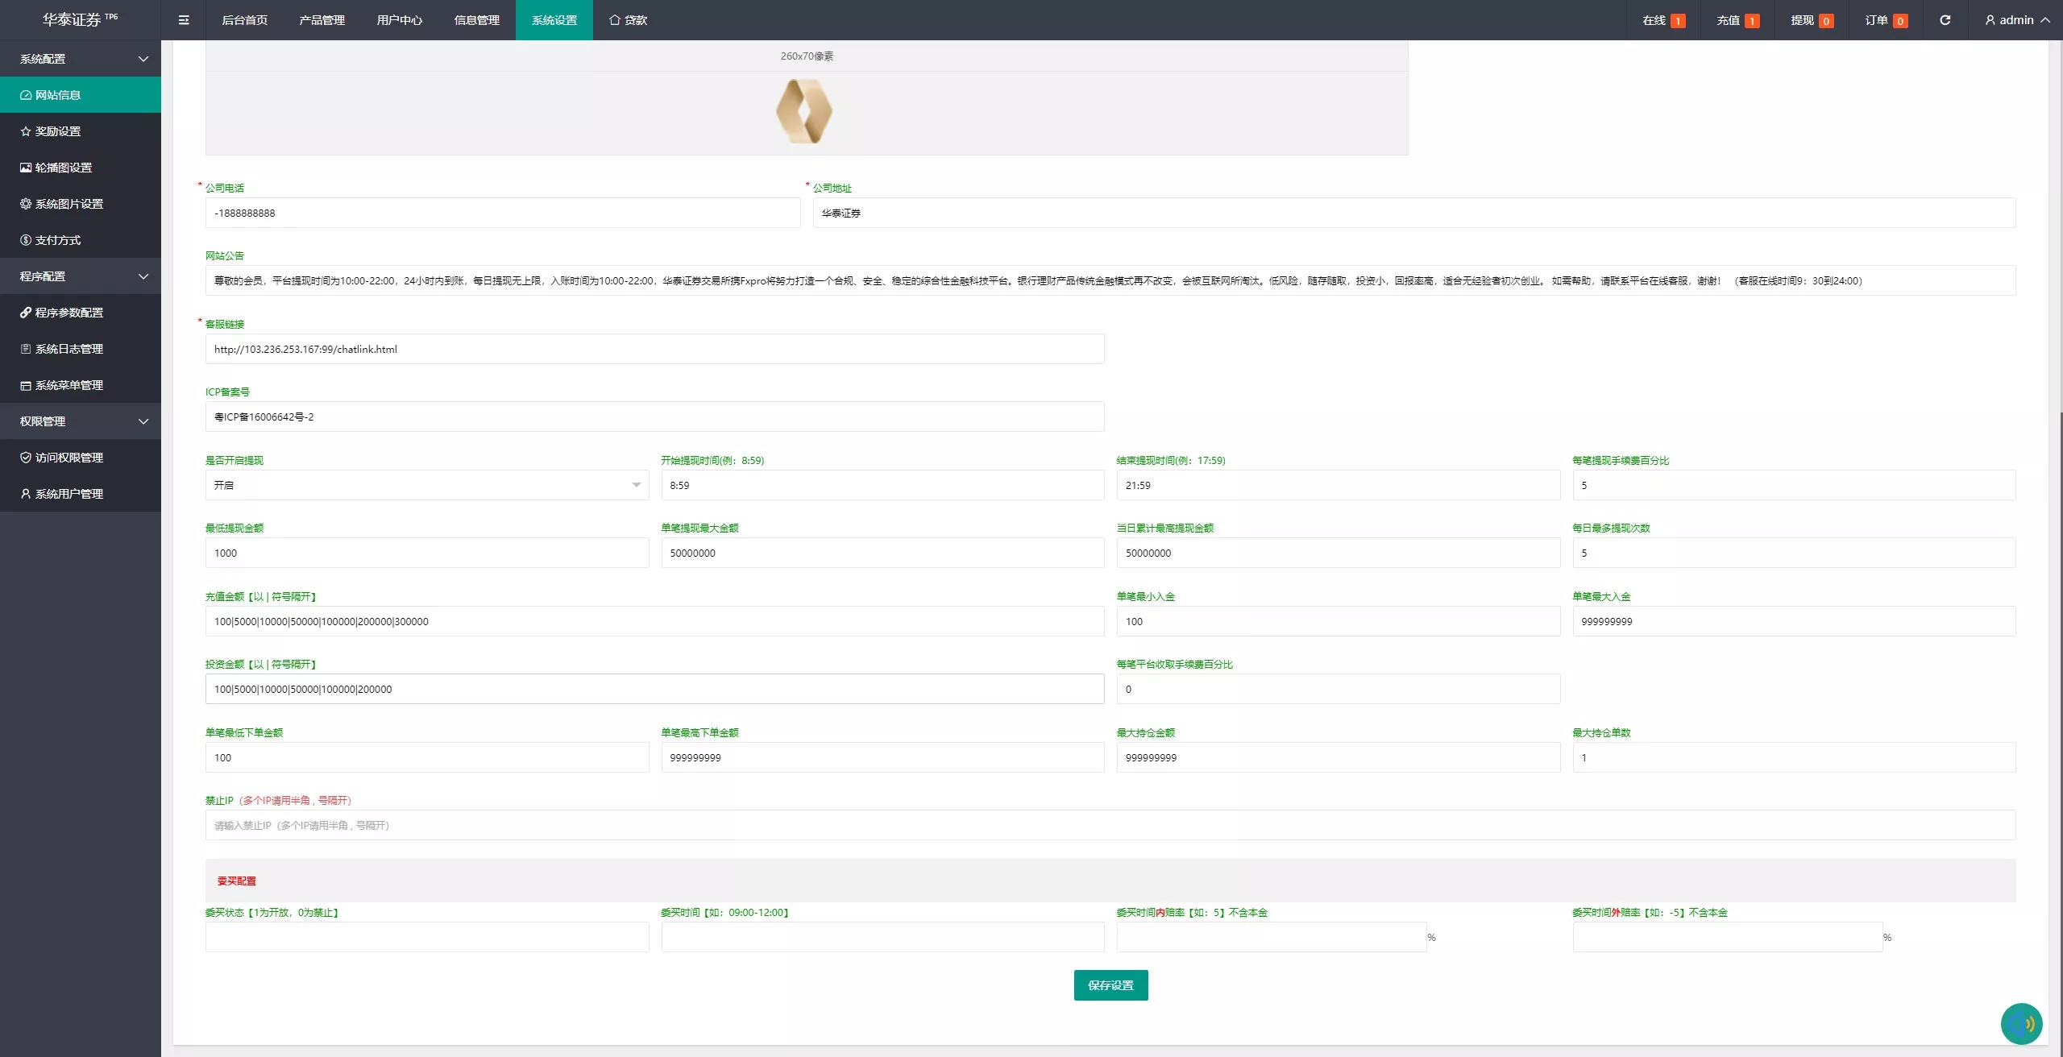This screenshot has width=2063, height=1057.
Task: Collapse the 系统配置 sidebar section
Action: tap(81, 59)
